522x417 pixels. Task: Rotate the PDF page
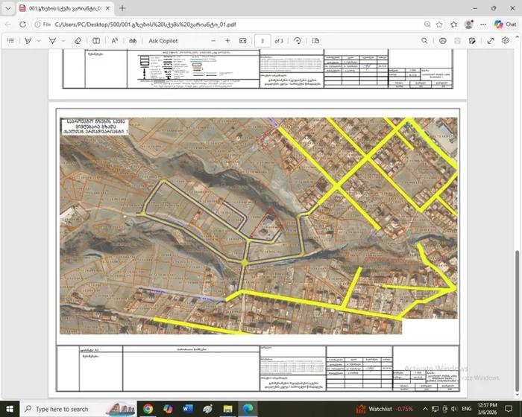298,40
